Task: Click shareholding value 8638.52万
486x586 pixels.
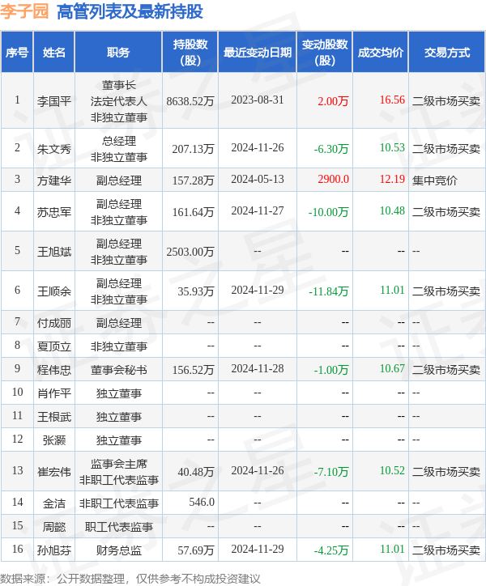Action: (x=190, y=101)
